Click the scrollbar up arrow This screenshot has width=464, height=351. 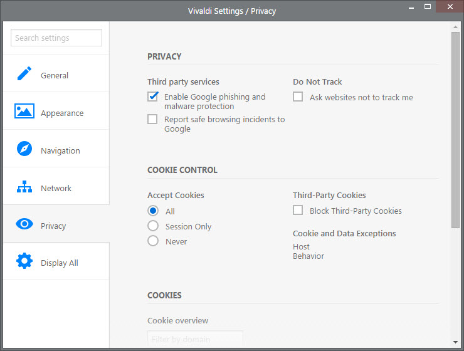(x=455, y=27)
